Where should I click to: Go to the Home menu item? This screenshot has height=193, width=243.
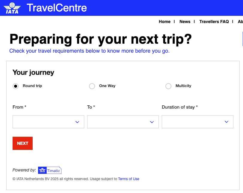pyautogui.click(x=164, y=22)
